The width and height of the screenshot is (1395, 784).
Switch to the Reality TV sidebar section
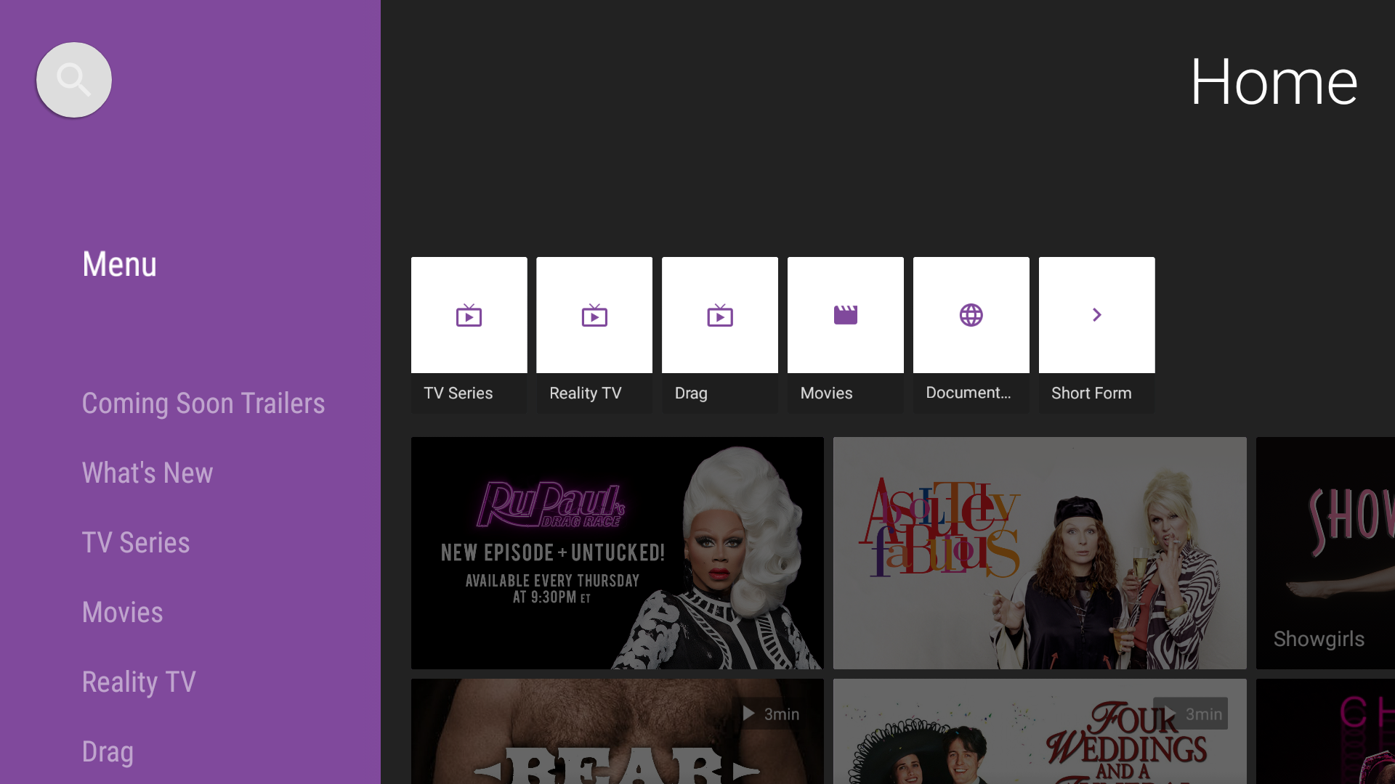(x=139, y=682)
